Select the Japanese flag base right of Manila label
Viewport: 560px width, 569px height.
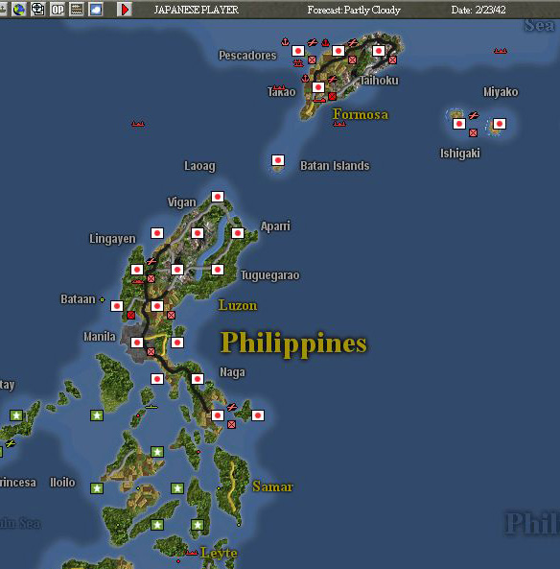pyautogui.click(x=137, y=343)
